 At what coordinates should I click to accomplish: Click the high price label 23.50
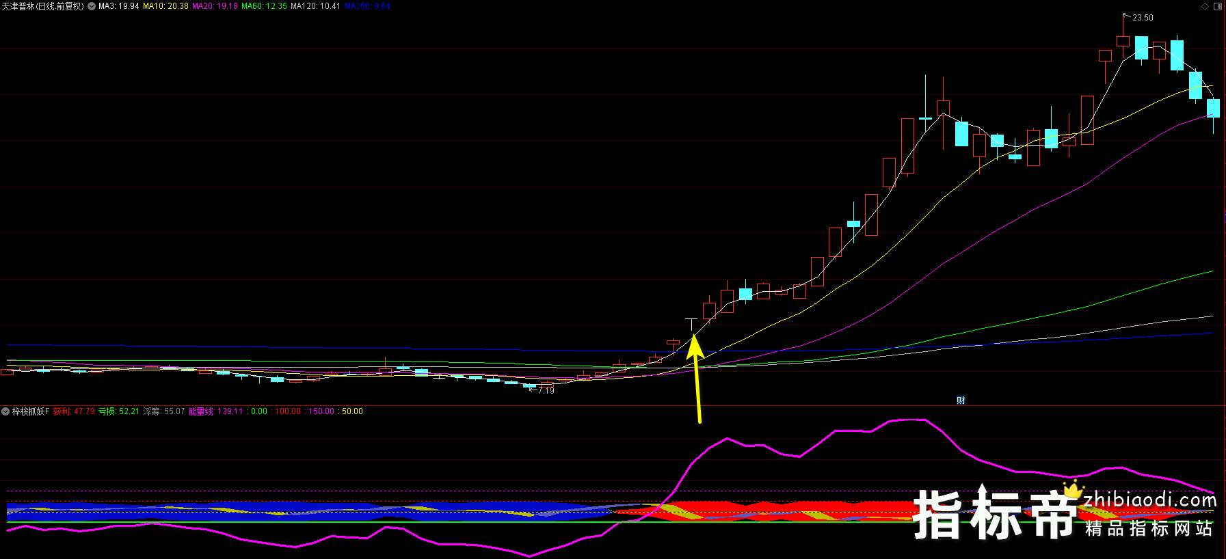(x=1143, y=18)
